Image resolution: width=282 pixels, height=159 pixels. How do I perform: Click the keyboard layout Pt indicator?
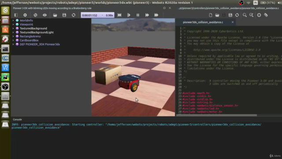(x=256, y=3)
